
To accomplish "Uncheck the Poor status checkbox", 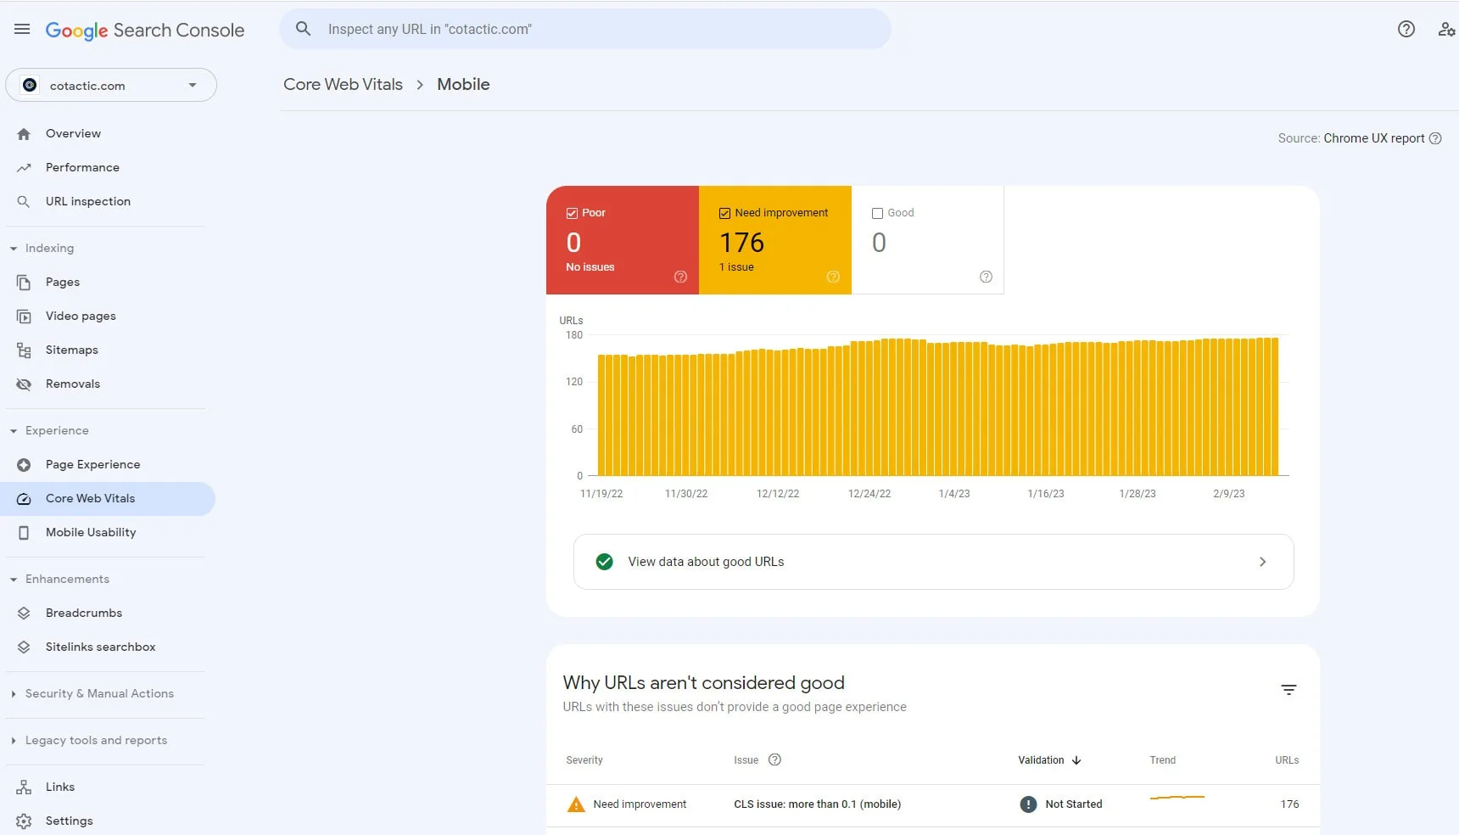I will pyautogui.click(x=573, y=213).
